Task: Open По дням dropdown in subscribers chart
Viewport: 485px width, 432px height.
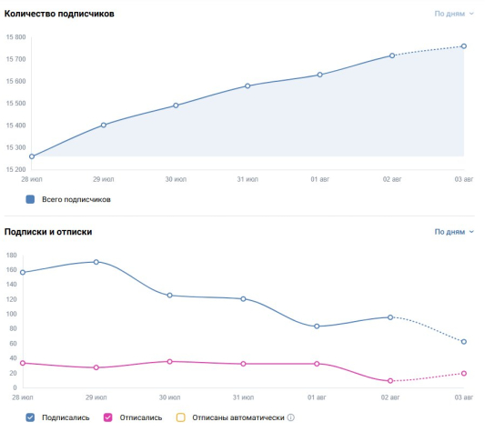Action: (454, 14)
